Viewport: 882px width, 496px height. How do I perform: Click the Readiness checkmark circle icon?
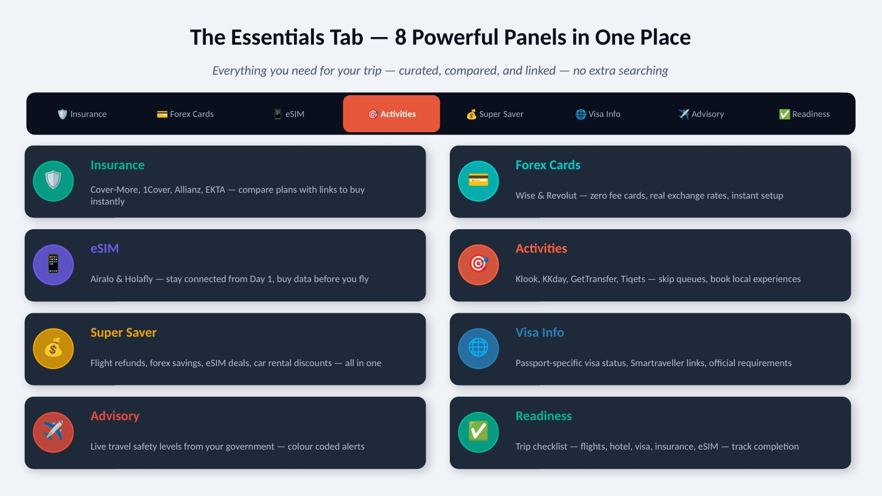coord(479,433)
